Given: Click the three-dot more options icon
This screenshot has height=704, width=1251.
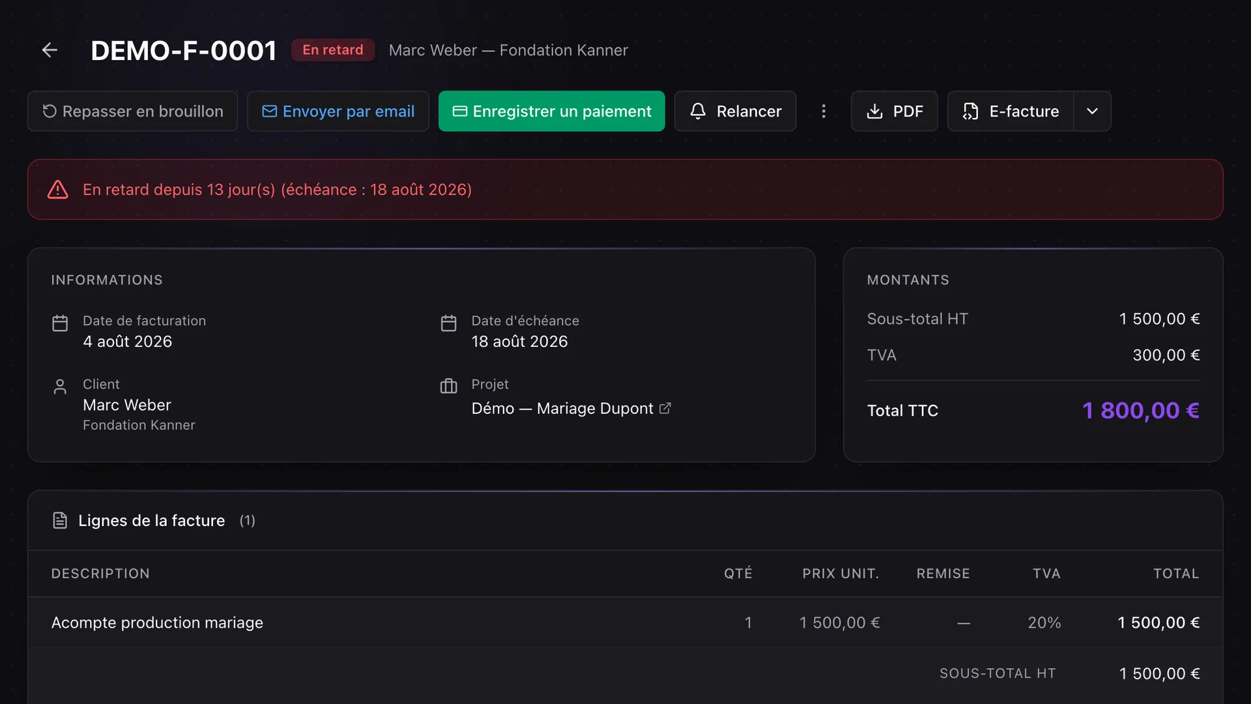Looking at the screenshot, I should [824, 111].
